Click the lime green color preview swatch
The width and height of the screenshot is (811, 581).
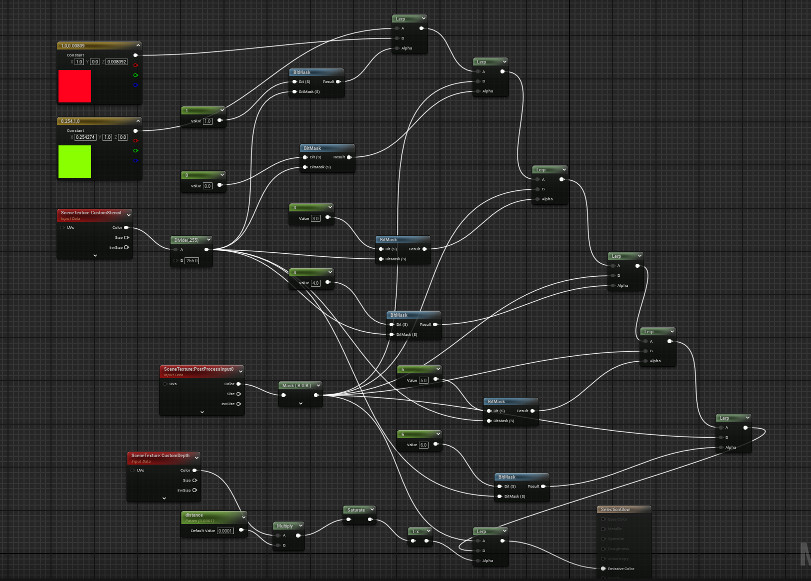74,161
